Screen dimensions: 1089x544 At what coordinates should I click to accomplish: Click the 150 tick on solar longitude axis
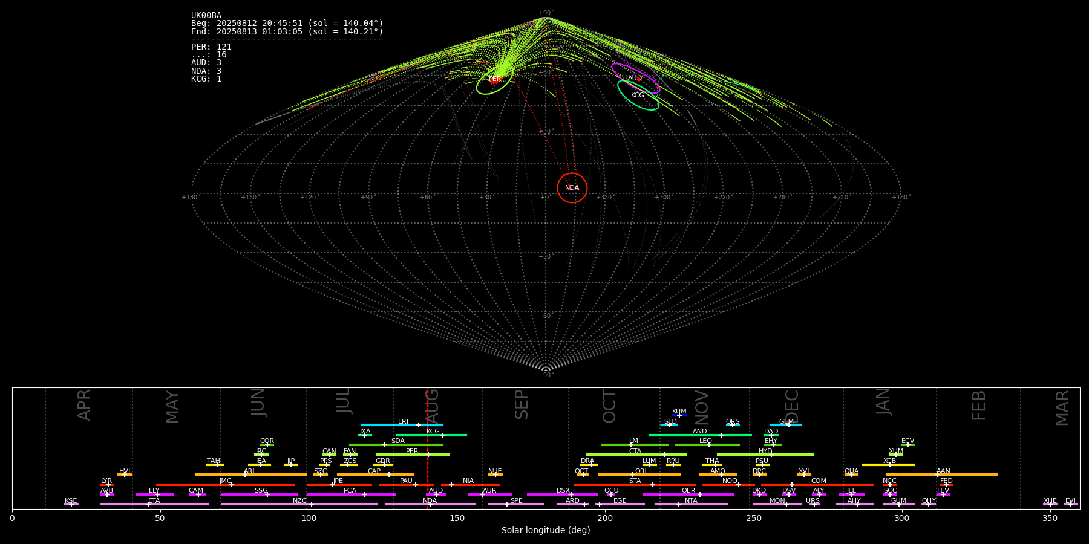pyautogui.click(x=457, y=518)
